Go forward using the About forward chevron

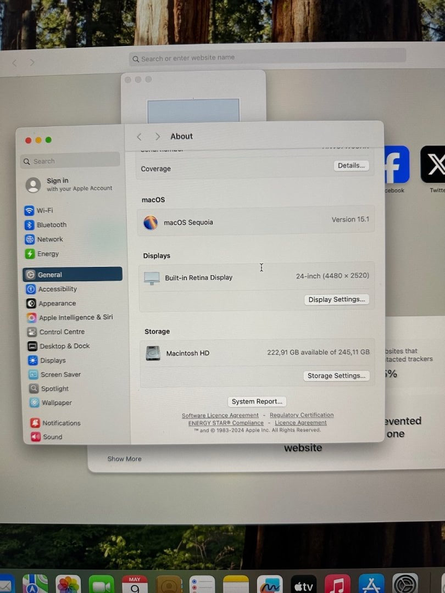click(158, 137)
